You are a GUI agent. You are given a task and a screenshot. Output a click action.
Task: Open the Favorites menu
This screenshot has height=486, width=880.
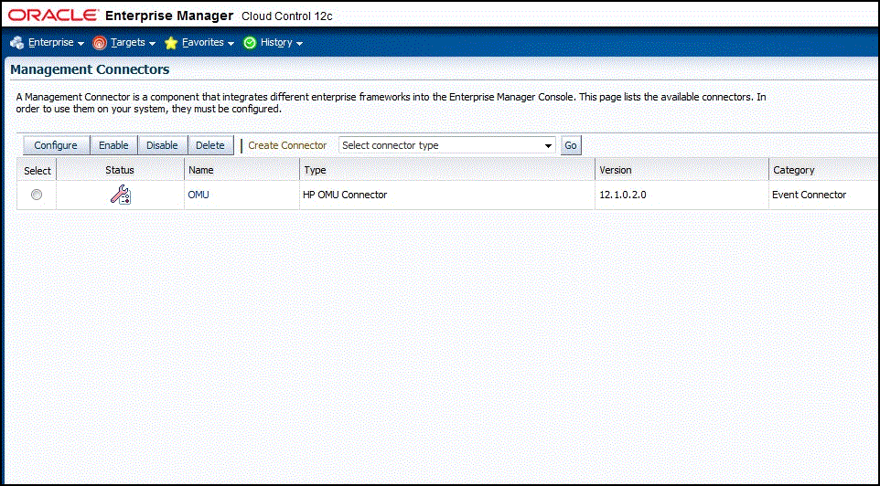tap(202, 43)
